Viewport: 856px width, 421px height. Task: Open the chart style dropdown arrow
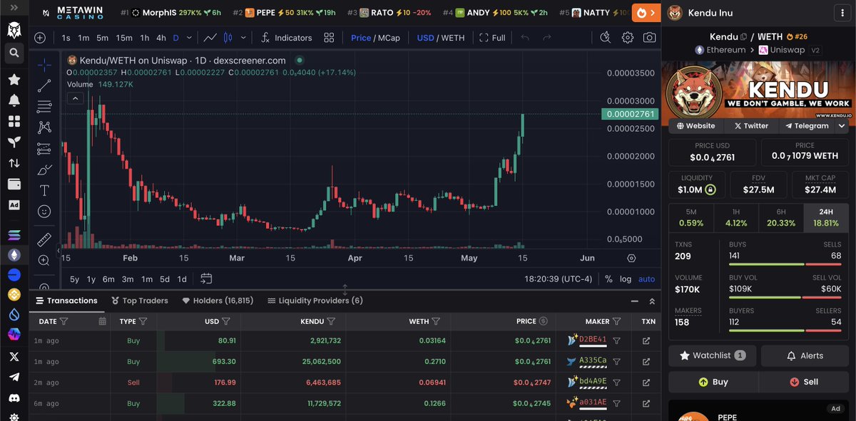tap(244, 38)
